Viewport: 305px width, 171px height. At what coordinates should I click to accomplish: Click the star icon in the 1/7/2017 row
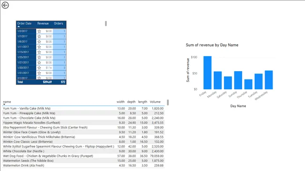click(x=39, y=37)
